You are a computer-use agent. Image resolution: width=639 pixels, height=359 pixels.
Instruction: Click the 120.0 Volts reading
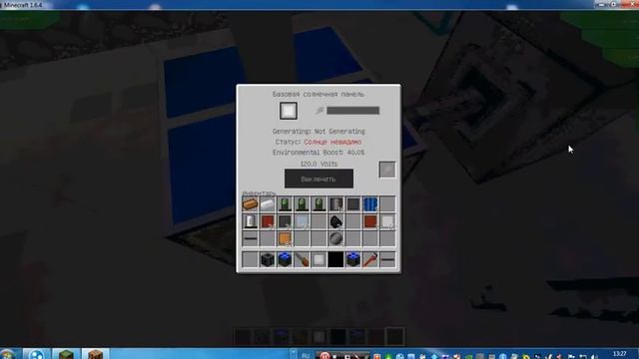tap(319, 164)
